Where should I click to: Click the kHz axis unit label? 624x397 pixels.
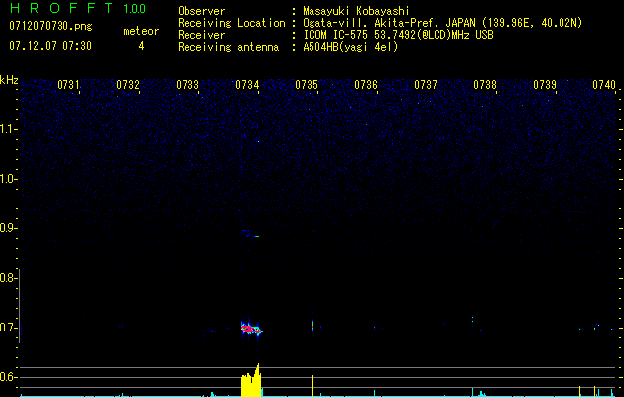pos(9,80)
